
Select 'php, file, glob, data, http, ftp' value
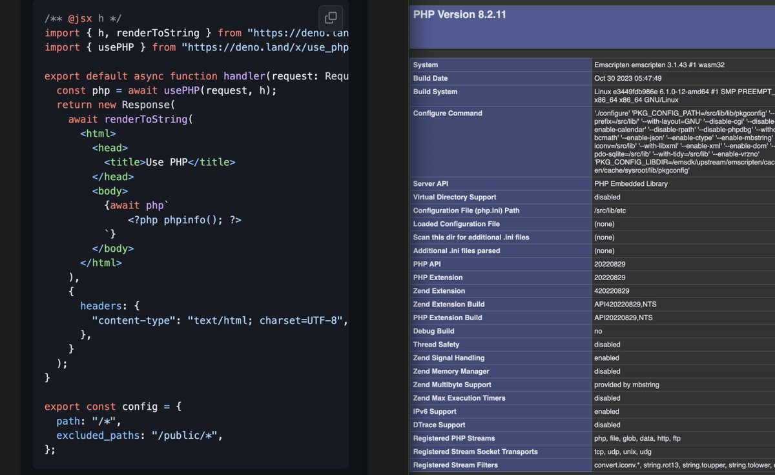637,438
